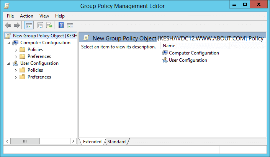Screen dimensions: 270x157
Task: Open the blue Help question-mark icon
Action: (x=61, y=26)
